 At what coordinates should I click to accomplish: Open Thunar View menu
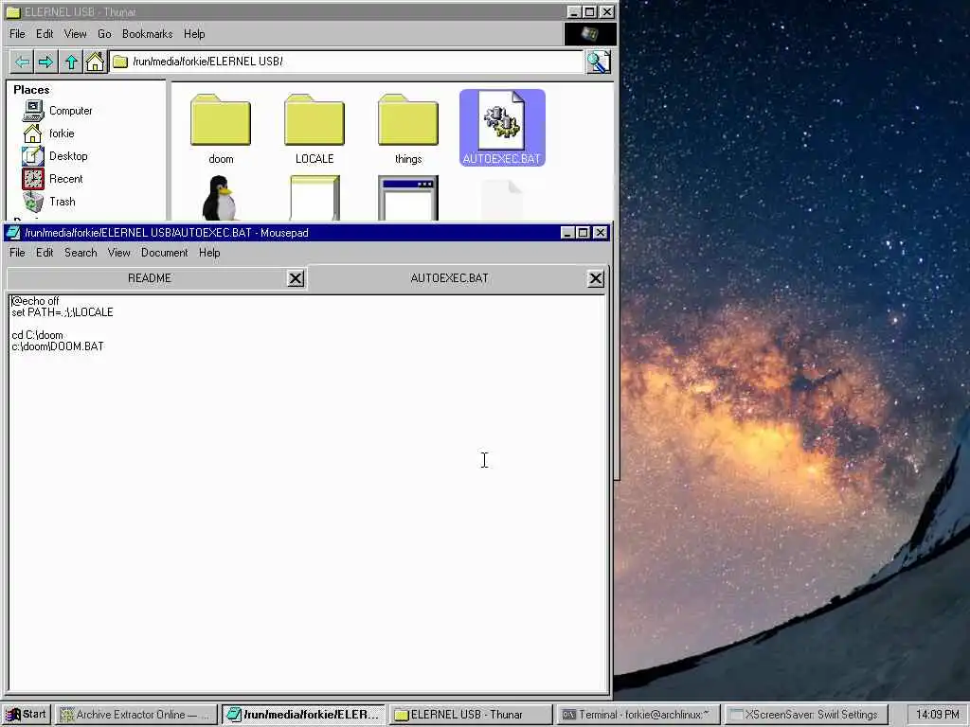(x=75, y=34)
